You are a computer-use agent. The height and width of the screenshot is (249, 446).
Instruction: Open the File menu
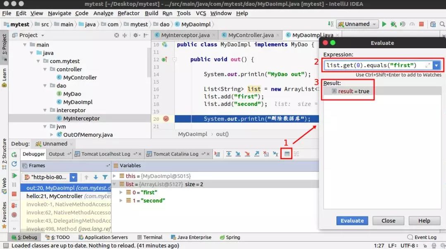click(x=7, y=13)
